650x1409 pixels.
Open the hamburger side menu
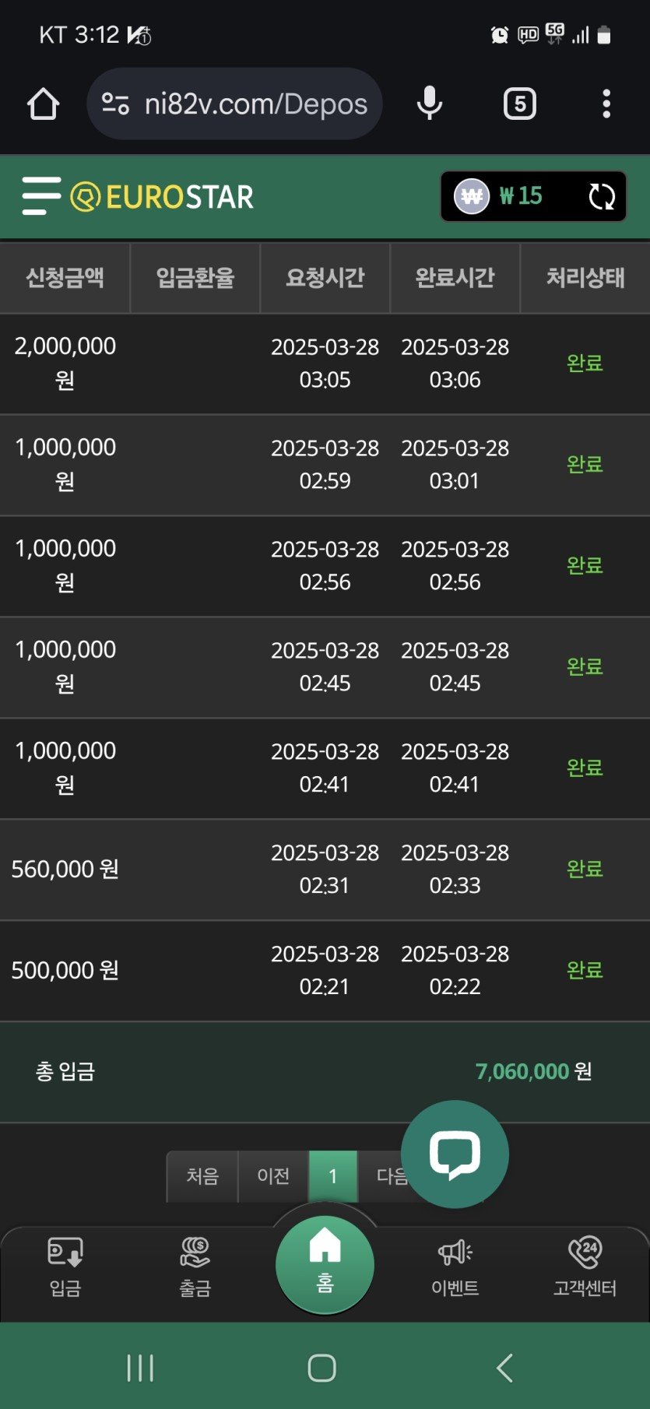tap(41, 196)
